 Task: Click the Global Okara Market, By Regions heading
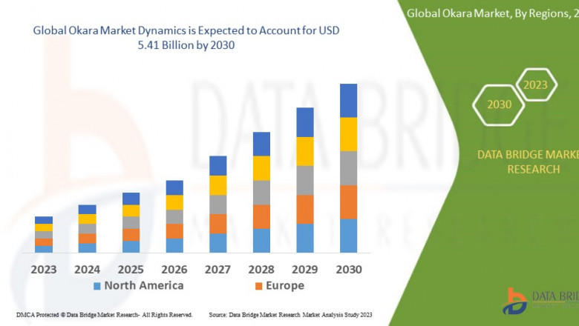(493, 13)
